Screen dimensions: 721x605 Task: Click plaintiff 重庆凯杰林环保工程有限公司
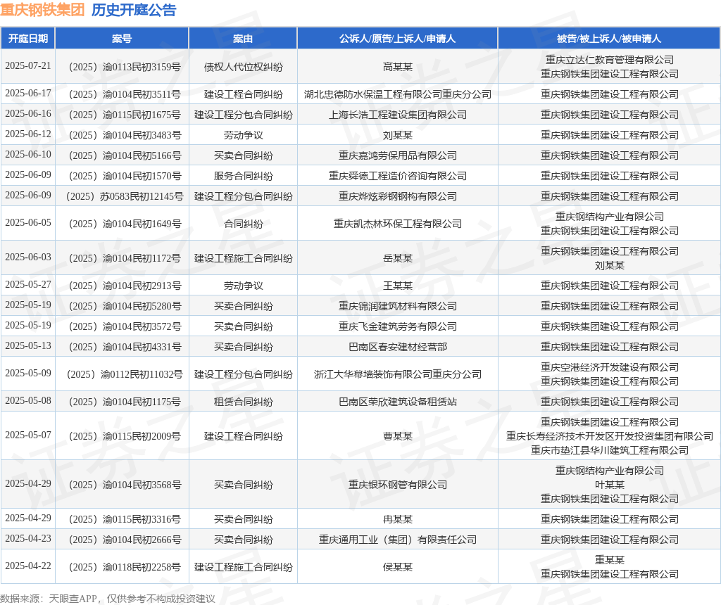pos(398,224)
